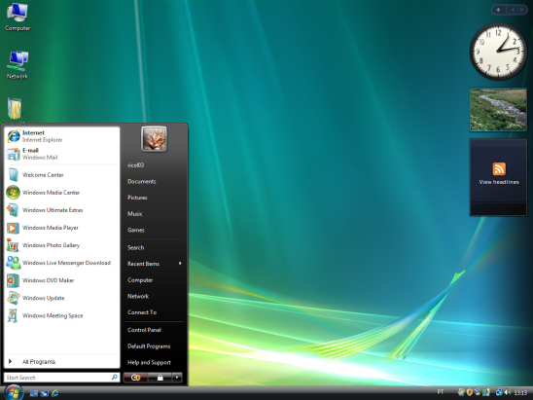The image size is (533, 400).
Task: Click the power sleep button
Action: click(x=135, y=378)
